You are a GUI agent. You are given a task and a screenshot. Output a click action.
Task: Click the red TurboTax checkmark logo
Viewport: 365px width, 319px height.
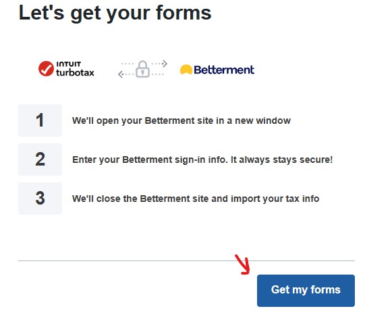46,69
